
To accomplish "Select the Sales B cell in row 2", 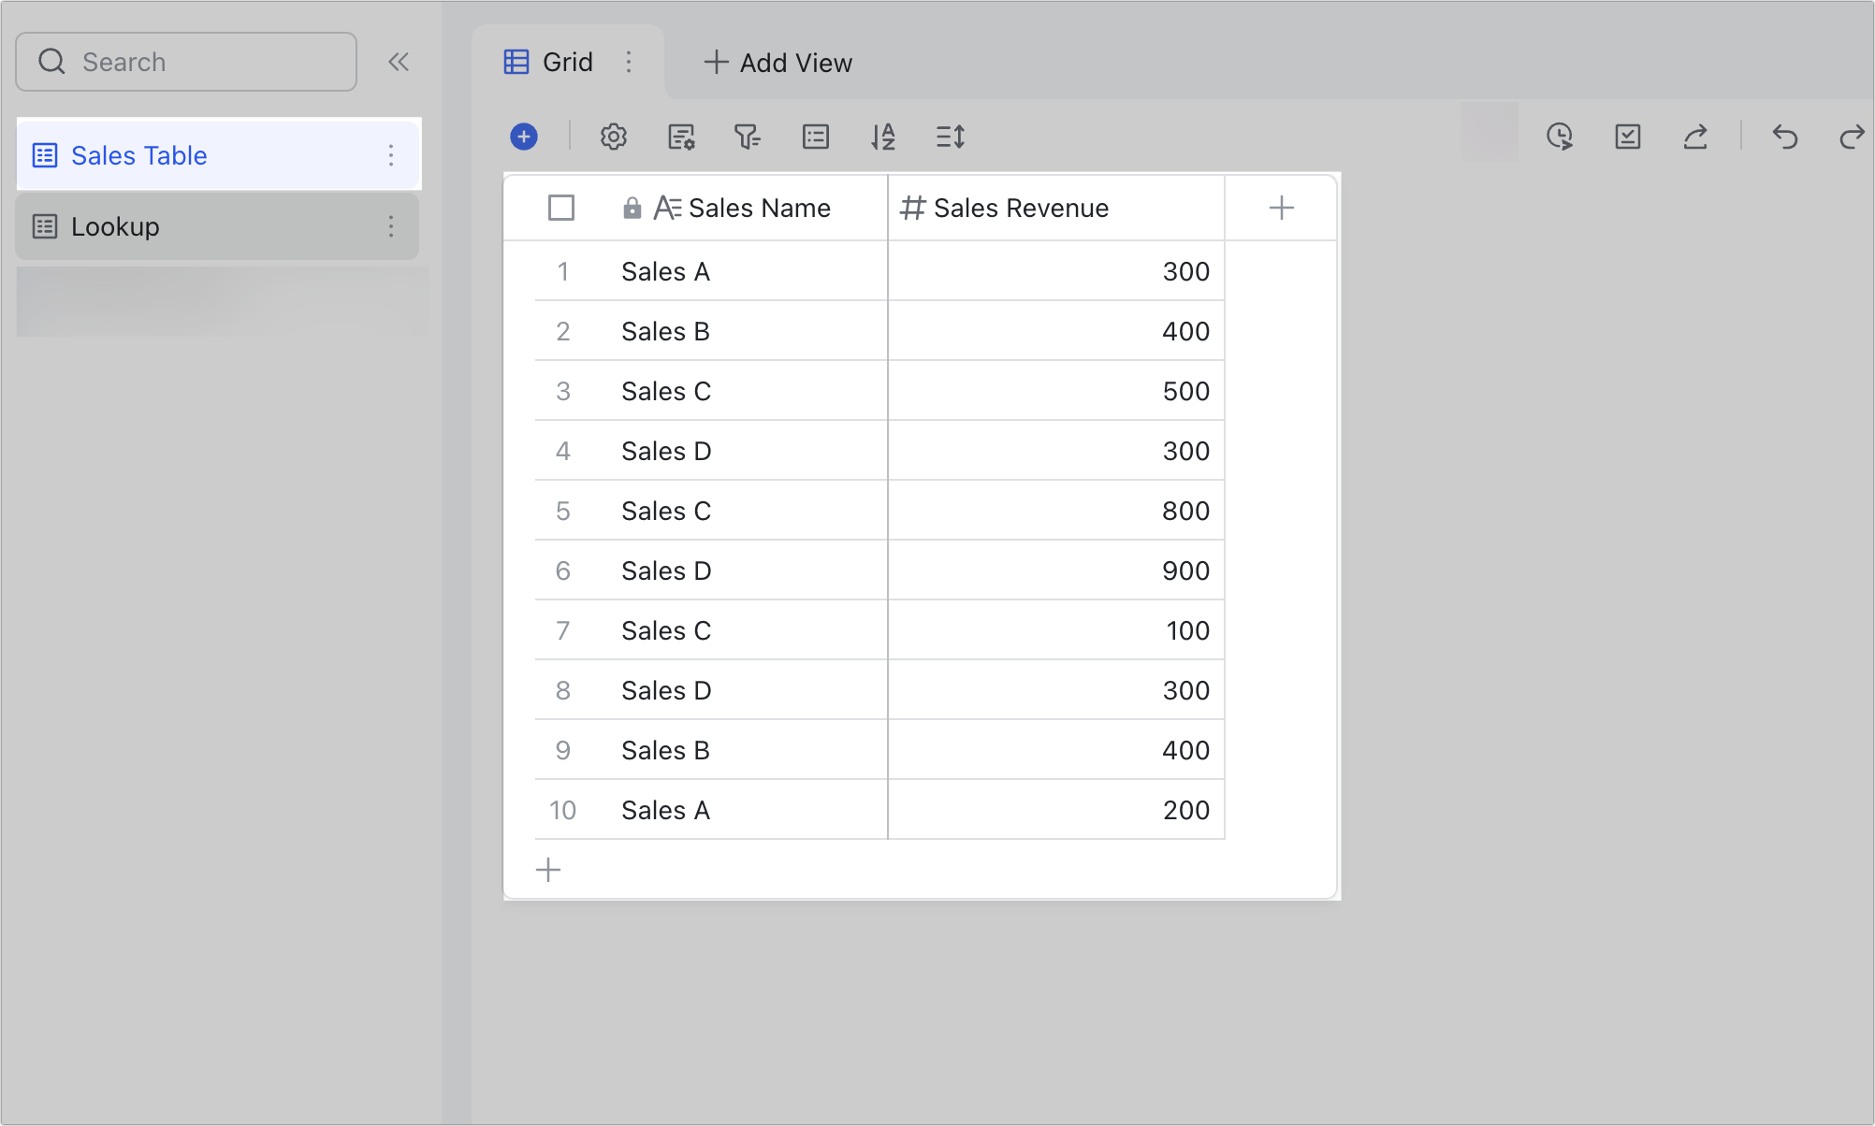I will pyautogui.click(x=747, y=331).
